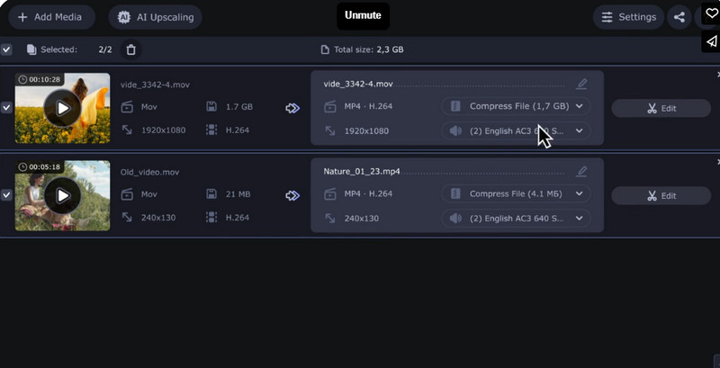Click the 1.7 GB source size value
Screen dimensions: 720x368
(239, 107)
